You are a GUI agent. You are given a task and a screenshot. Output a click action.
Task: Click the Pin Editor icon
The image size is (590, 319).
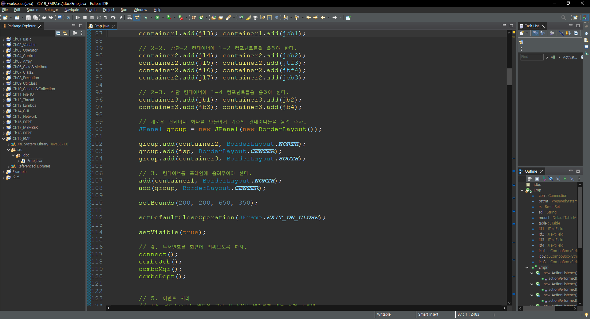tap(348, 18)
